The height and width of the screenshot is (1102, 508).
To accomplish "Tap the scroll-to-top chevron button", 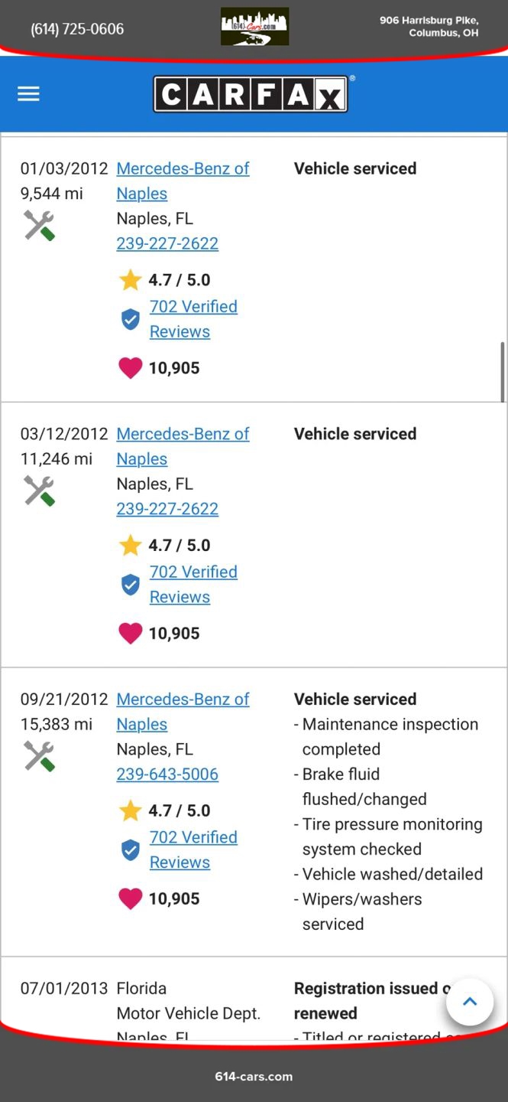I will [x=470, y=1002].
